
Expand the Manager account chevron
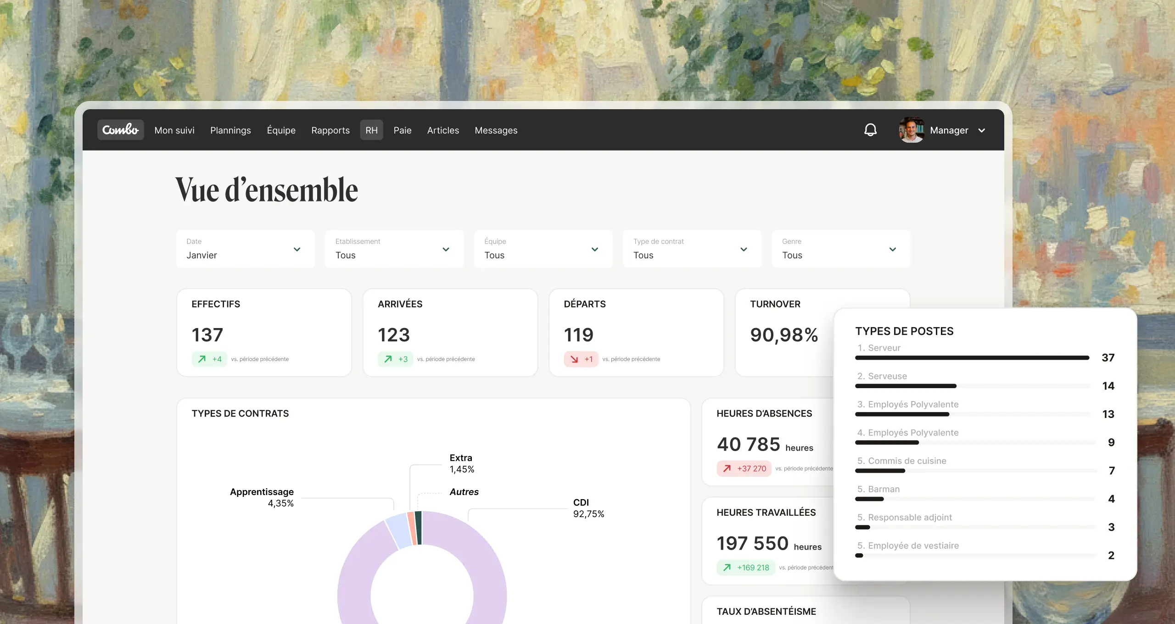(x=982, y=130)
